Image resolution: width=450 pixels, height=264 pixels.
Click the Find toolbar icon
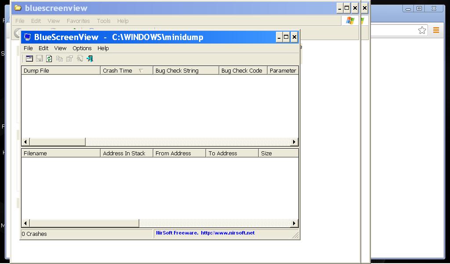click(x=80, y=59)
